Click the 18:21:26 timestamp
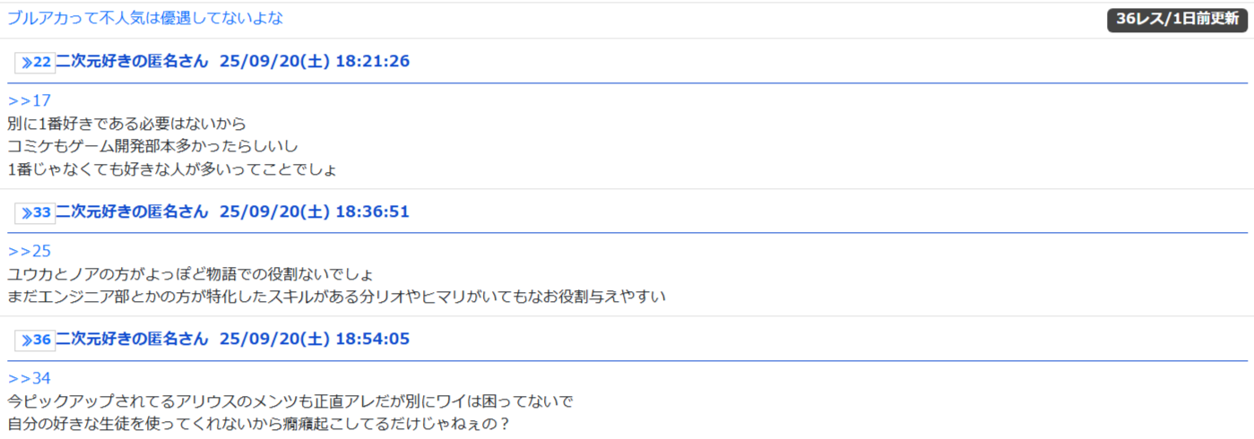This screenshot has width=1254, height=439. (372, 62)
